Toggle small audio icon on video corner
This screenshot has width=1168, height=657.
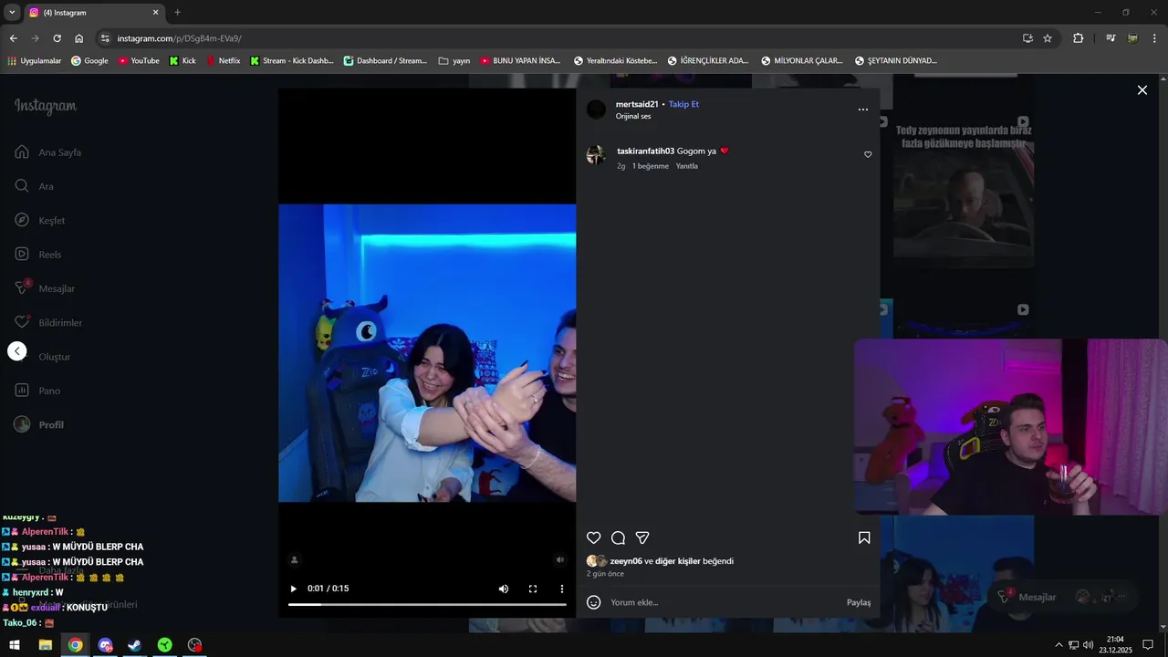[560, 560]
